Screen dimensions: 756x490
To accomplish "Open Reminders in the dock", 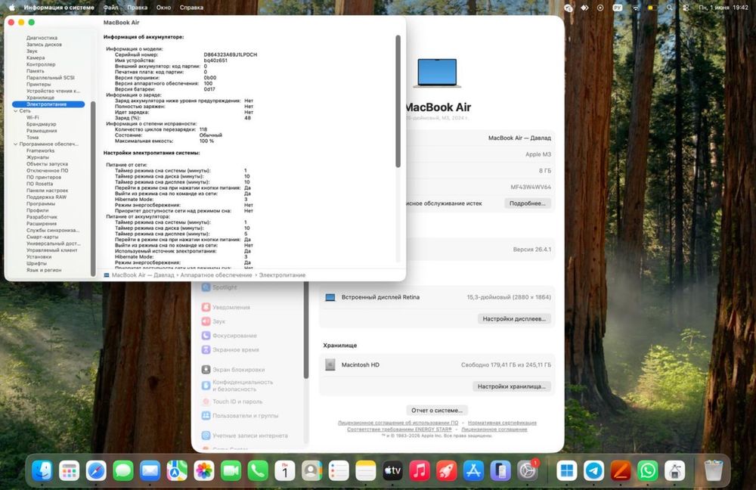I will tap(339, 470).
